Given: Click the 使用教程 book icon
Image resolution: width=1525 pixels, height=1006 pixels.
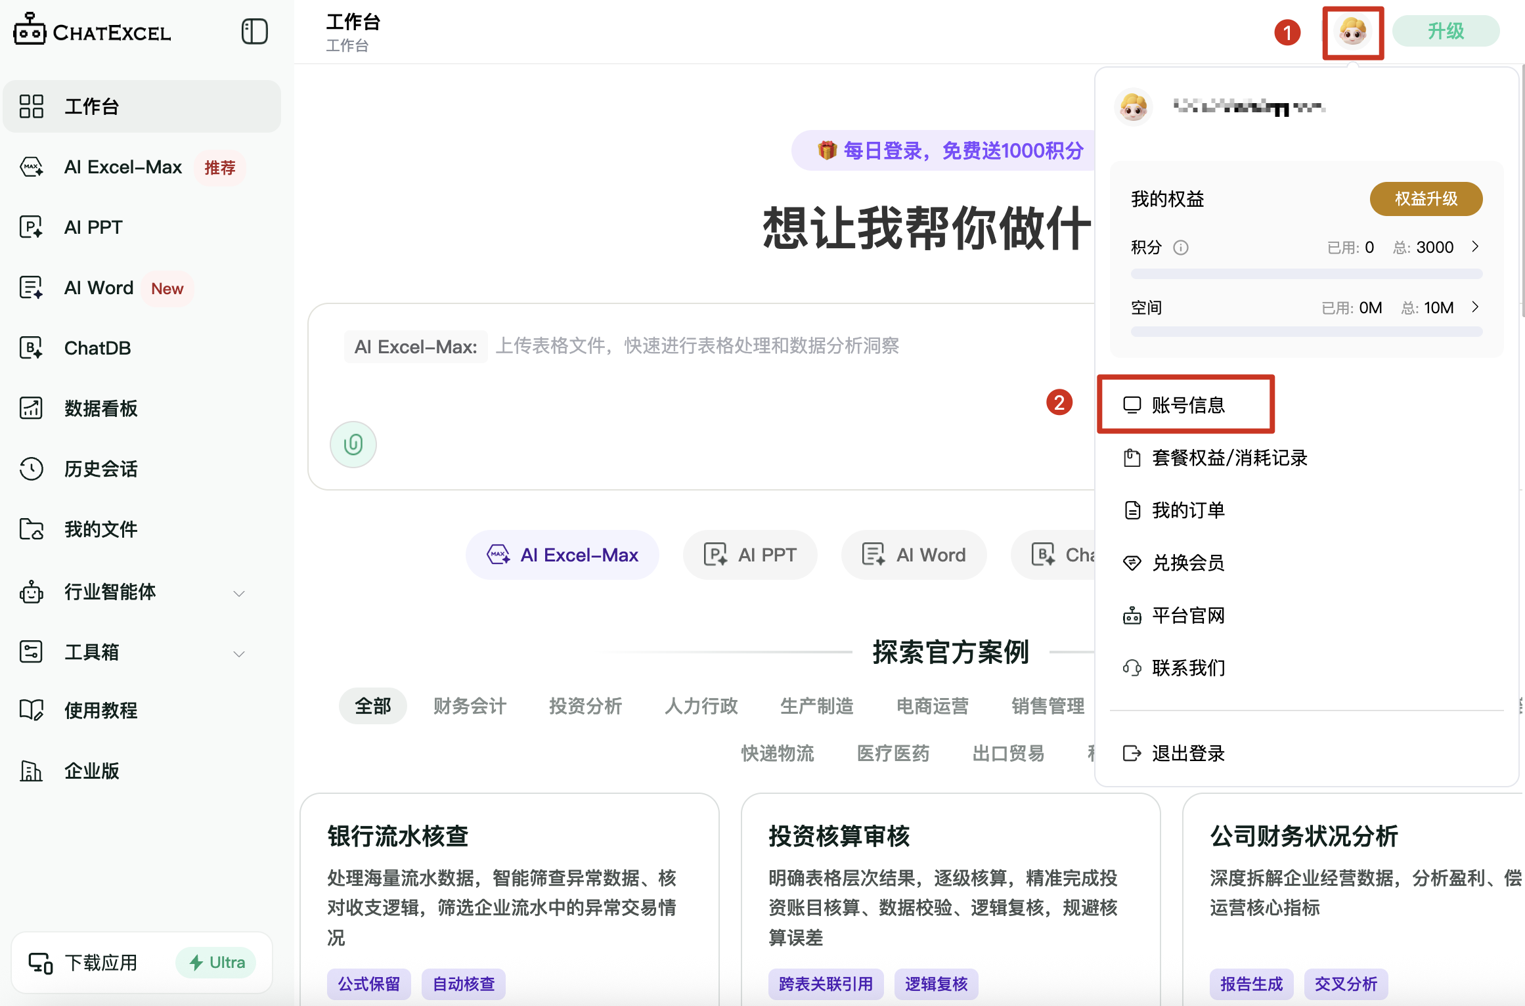Looking at the screenshot, I should pos(31,710).
